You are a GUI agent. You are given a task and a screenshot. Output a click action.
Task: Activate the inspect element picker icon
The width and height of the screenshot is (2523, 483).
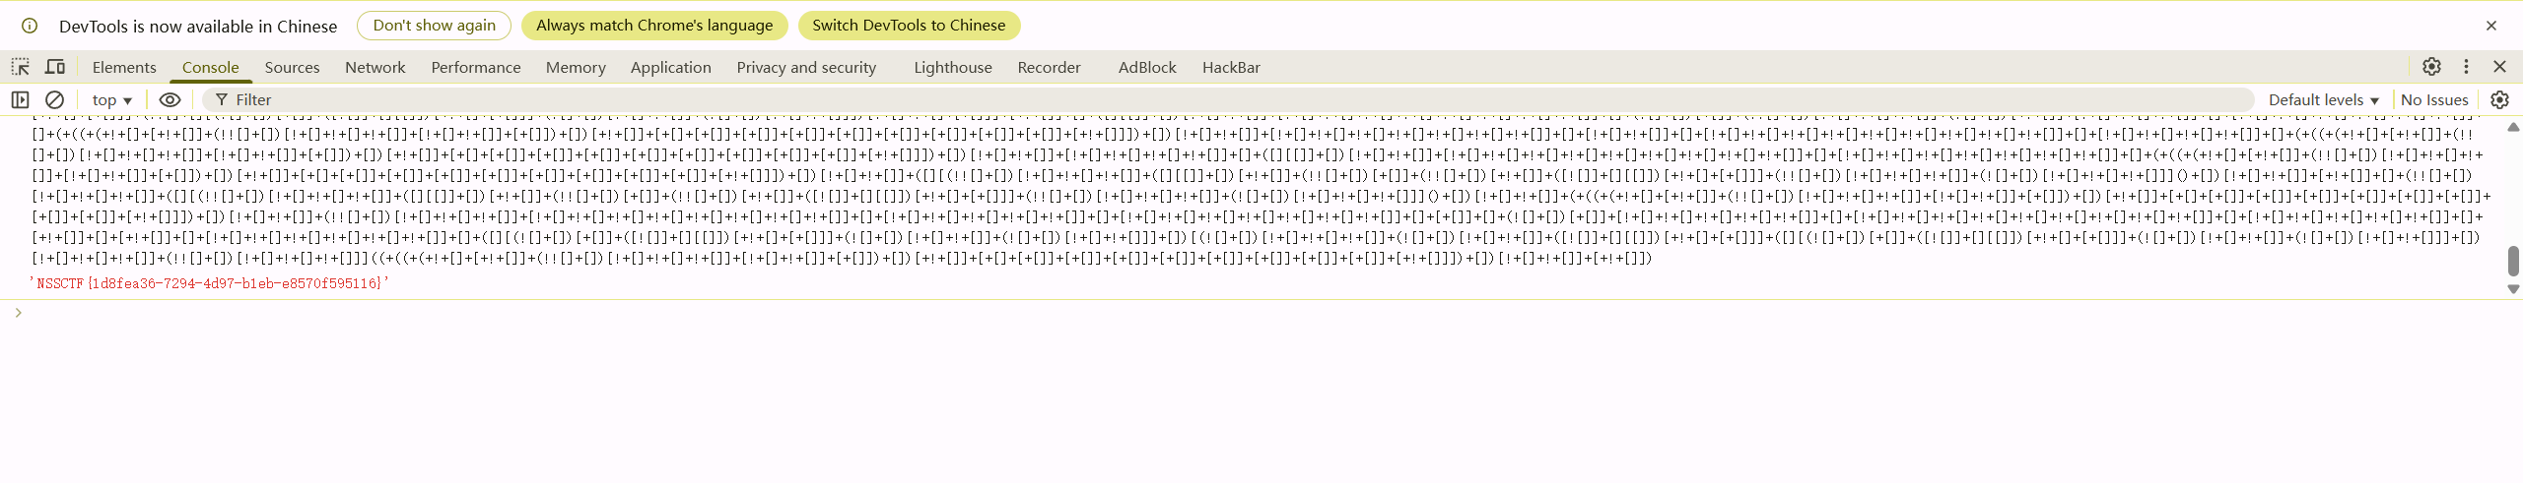21,67
